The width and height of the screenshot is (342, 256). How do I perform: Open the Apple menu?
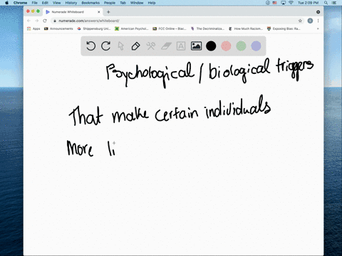[x=6, y=3]
